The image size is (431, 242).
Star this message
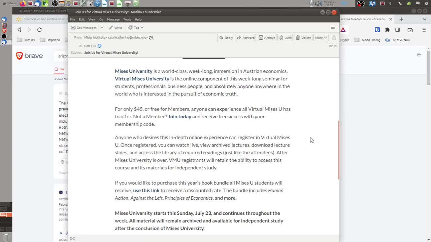point(334,38)
